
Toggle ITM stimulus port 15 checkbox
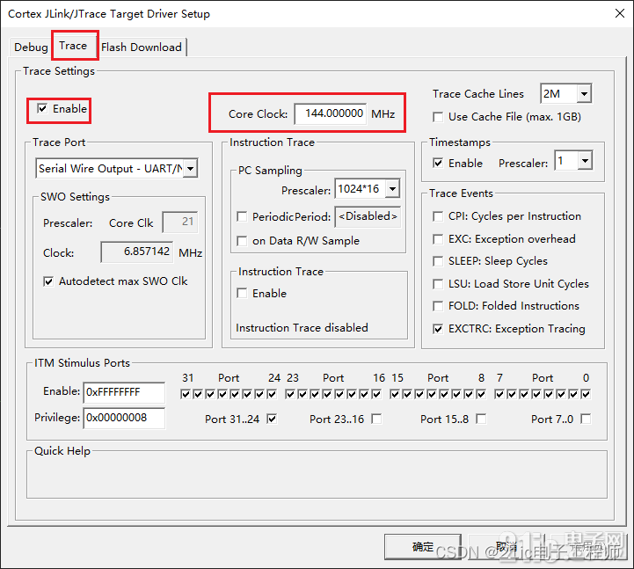395,394
